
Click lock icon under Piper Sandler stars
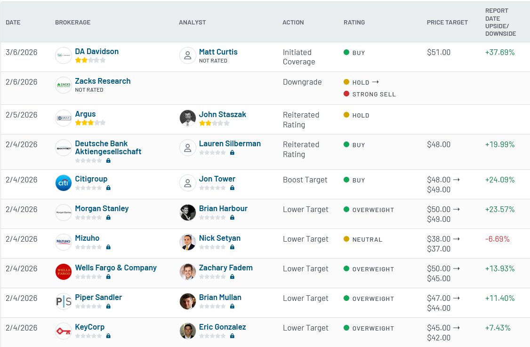109,307
